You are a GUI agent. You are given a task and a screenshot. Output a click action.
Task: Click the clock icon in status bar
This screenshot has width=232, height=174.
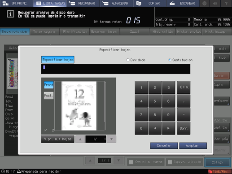tap(3, 171)
